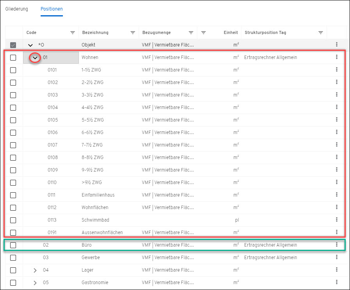Open filter for Strukturposition Tag column
350x290 pixels.
click(321, 32)
